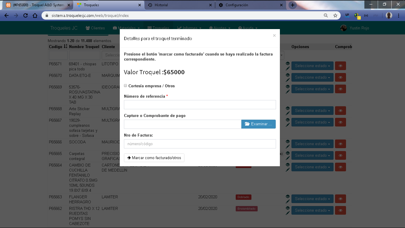Open Seleccione estado dropdown for P65669
The image size is (405, 228).
(x=312, y=89)
